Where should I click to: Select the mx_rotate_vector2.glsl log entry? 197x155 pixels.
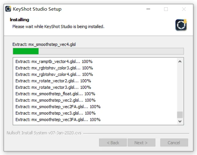click(53, 81)
